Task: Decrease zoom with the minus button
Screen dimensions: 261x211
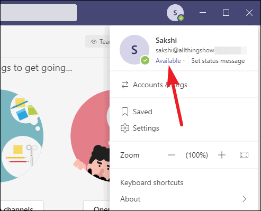Action: [x=172, y=155]
